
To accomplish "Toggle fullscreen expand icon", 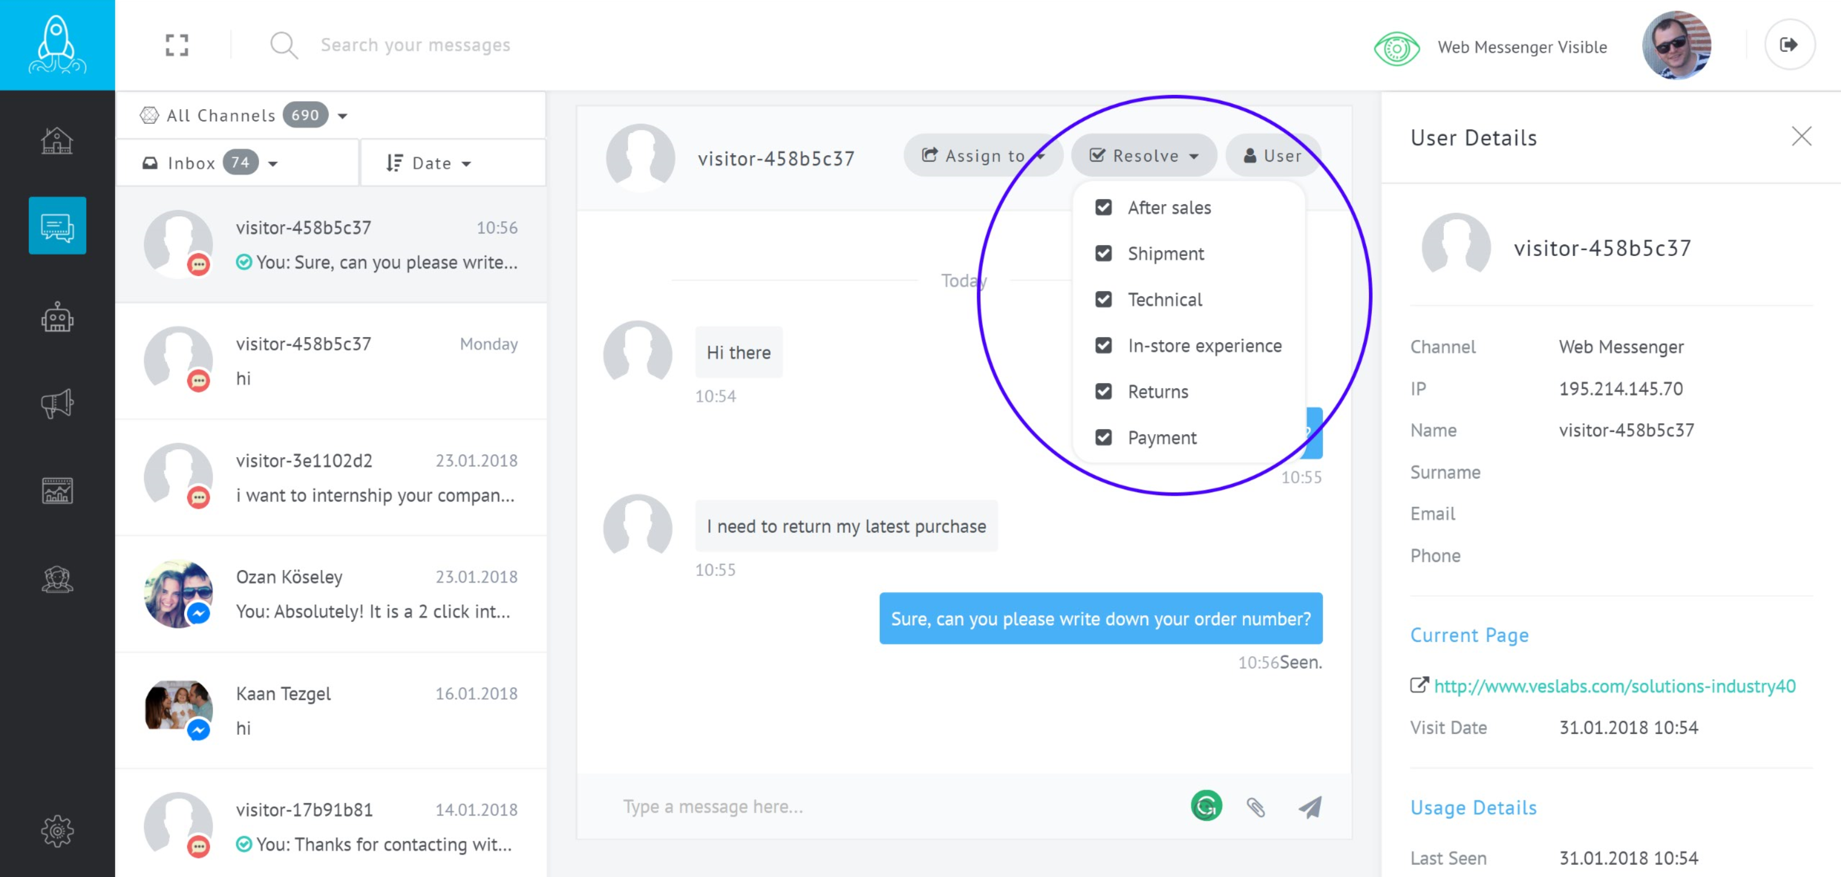I will point(177,45).
